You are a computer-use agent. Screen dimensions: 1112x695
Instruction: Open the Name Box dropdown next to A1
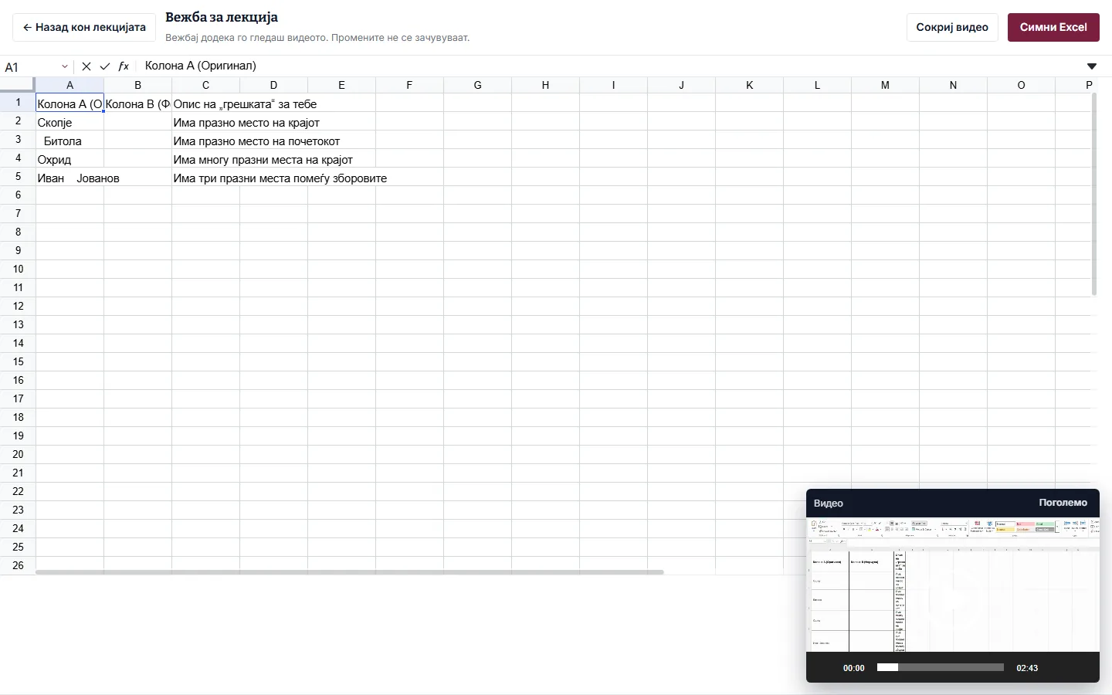coord(65,66)
